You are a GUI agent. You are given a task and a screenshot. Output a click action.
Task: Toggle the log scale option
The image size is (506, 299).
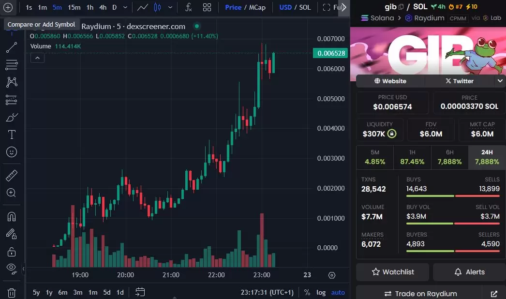tap(321, 293)
